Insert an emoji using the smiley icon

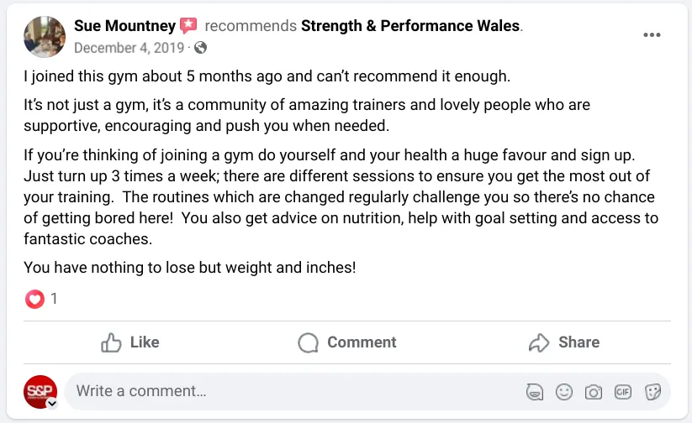(x=564, y=391)
